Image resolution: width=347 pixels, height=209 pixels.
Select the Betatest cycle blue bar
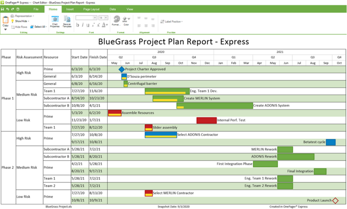pyautogui.click(x=331, y=142)
